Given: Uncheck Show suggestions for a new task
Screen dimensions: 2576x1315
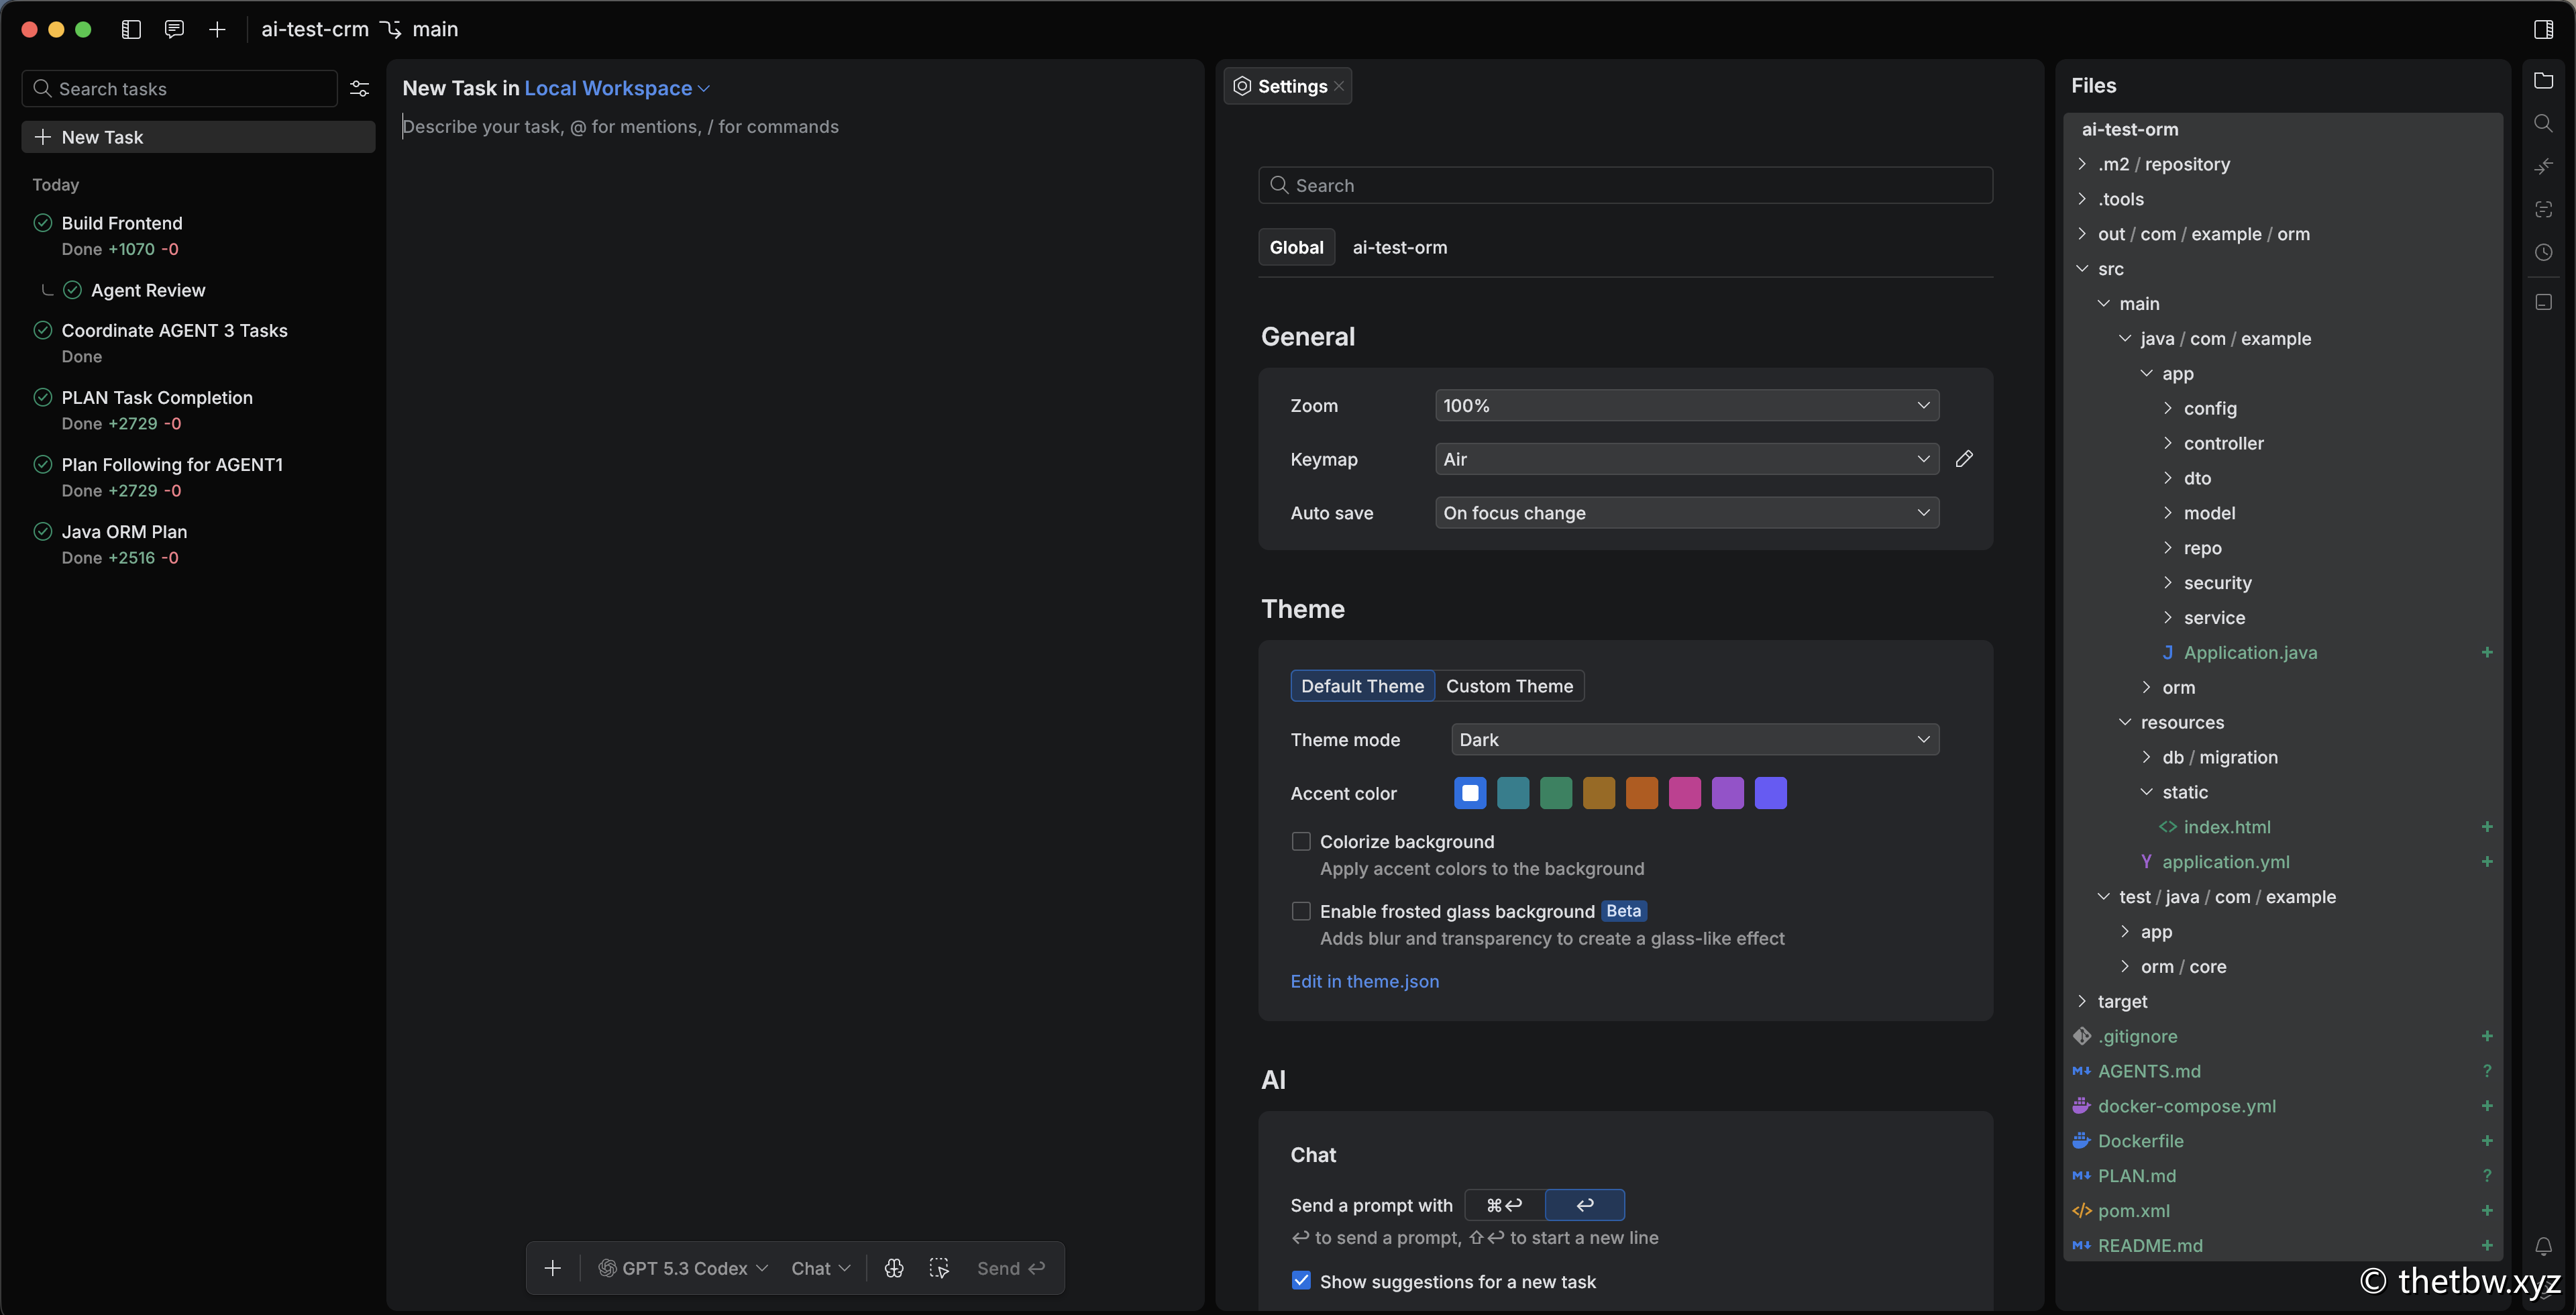Looking at the screenshot, I should (x=1301, y=1281).
